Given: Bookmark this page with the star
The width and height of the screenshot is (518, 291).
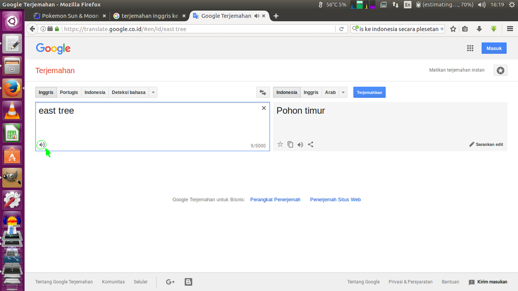Looking at the screenshot, I should [x=453, y=29].
